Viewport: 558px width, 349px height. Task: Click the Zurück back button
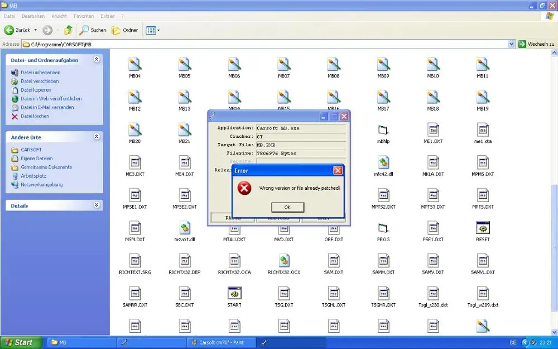coord(17,30)
